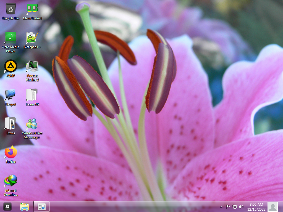283x212 pixels.
Task: Show hidden system tray icons
Action: tap(221, 207)
